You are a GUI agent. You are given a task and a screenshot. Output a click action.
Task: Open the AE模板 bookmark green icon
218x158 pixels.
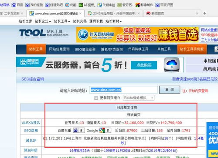click(81, 5)
